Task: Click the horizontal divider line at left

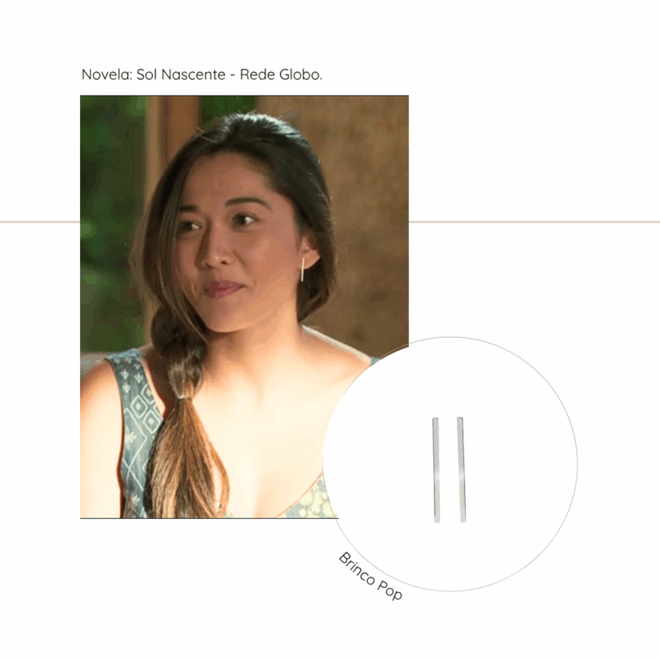Action: (40, 222)
